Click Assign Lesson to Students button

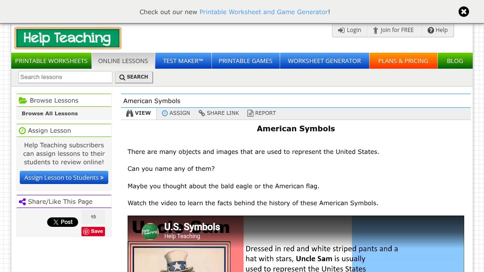pos(64,177)
